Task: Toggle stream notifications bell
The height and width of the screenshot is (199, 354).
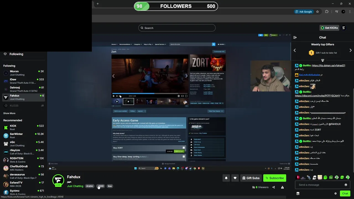Action: pos(226,178)
